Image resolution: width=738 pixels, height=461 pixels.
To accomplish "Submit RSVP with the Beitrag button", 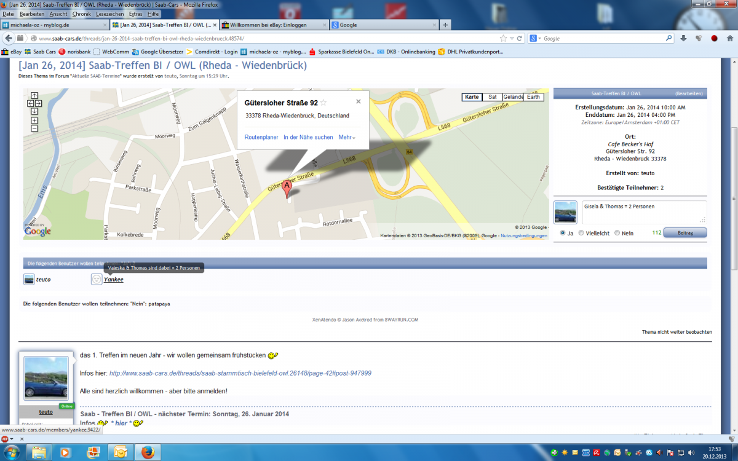I will pyautogui.click(x=685, y=232).
